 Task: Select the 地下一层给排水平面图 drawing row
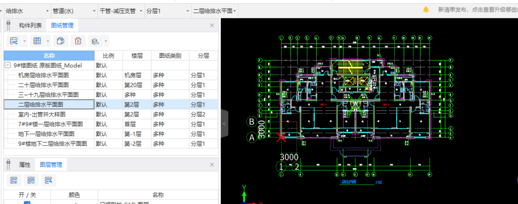click(111, 134)
